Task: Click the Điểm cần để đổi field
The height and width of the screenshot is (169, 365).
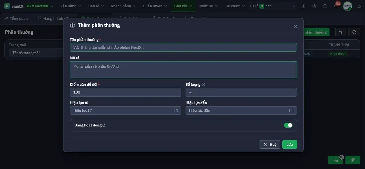Action: (125, 92)
